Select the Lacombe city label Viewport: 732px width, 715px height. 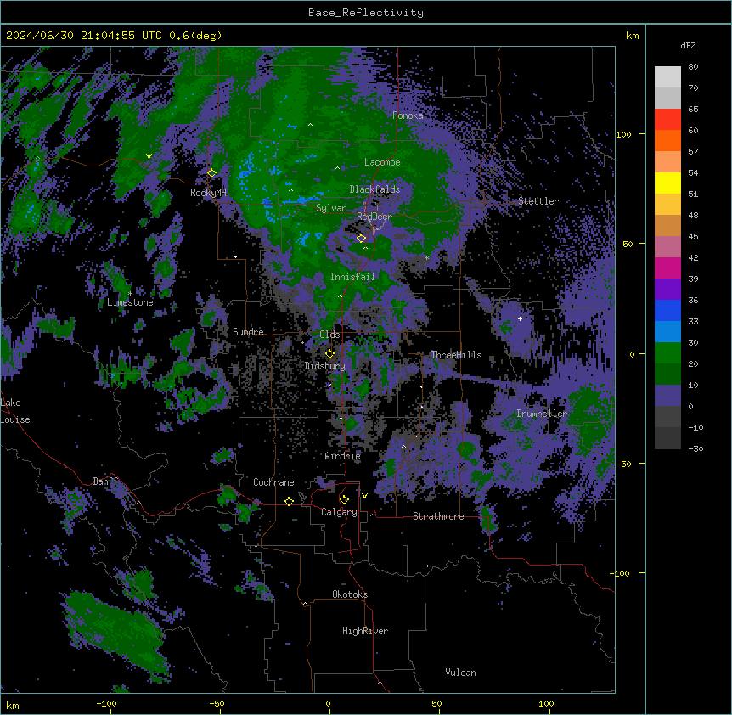pos(382,162)
